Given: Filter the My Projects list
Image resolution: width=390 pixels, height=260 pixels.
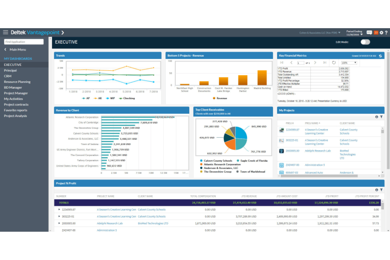Looking at the screenshot, I should 381,117.
